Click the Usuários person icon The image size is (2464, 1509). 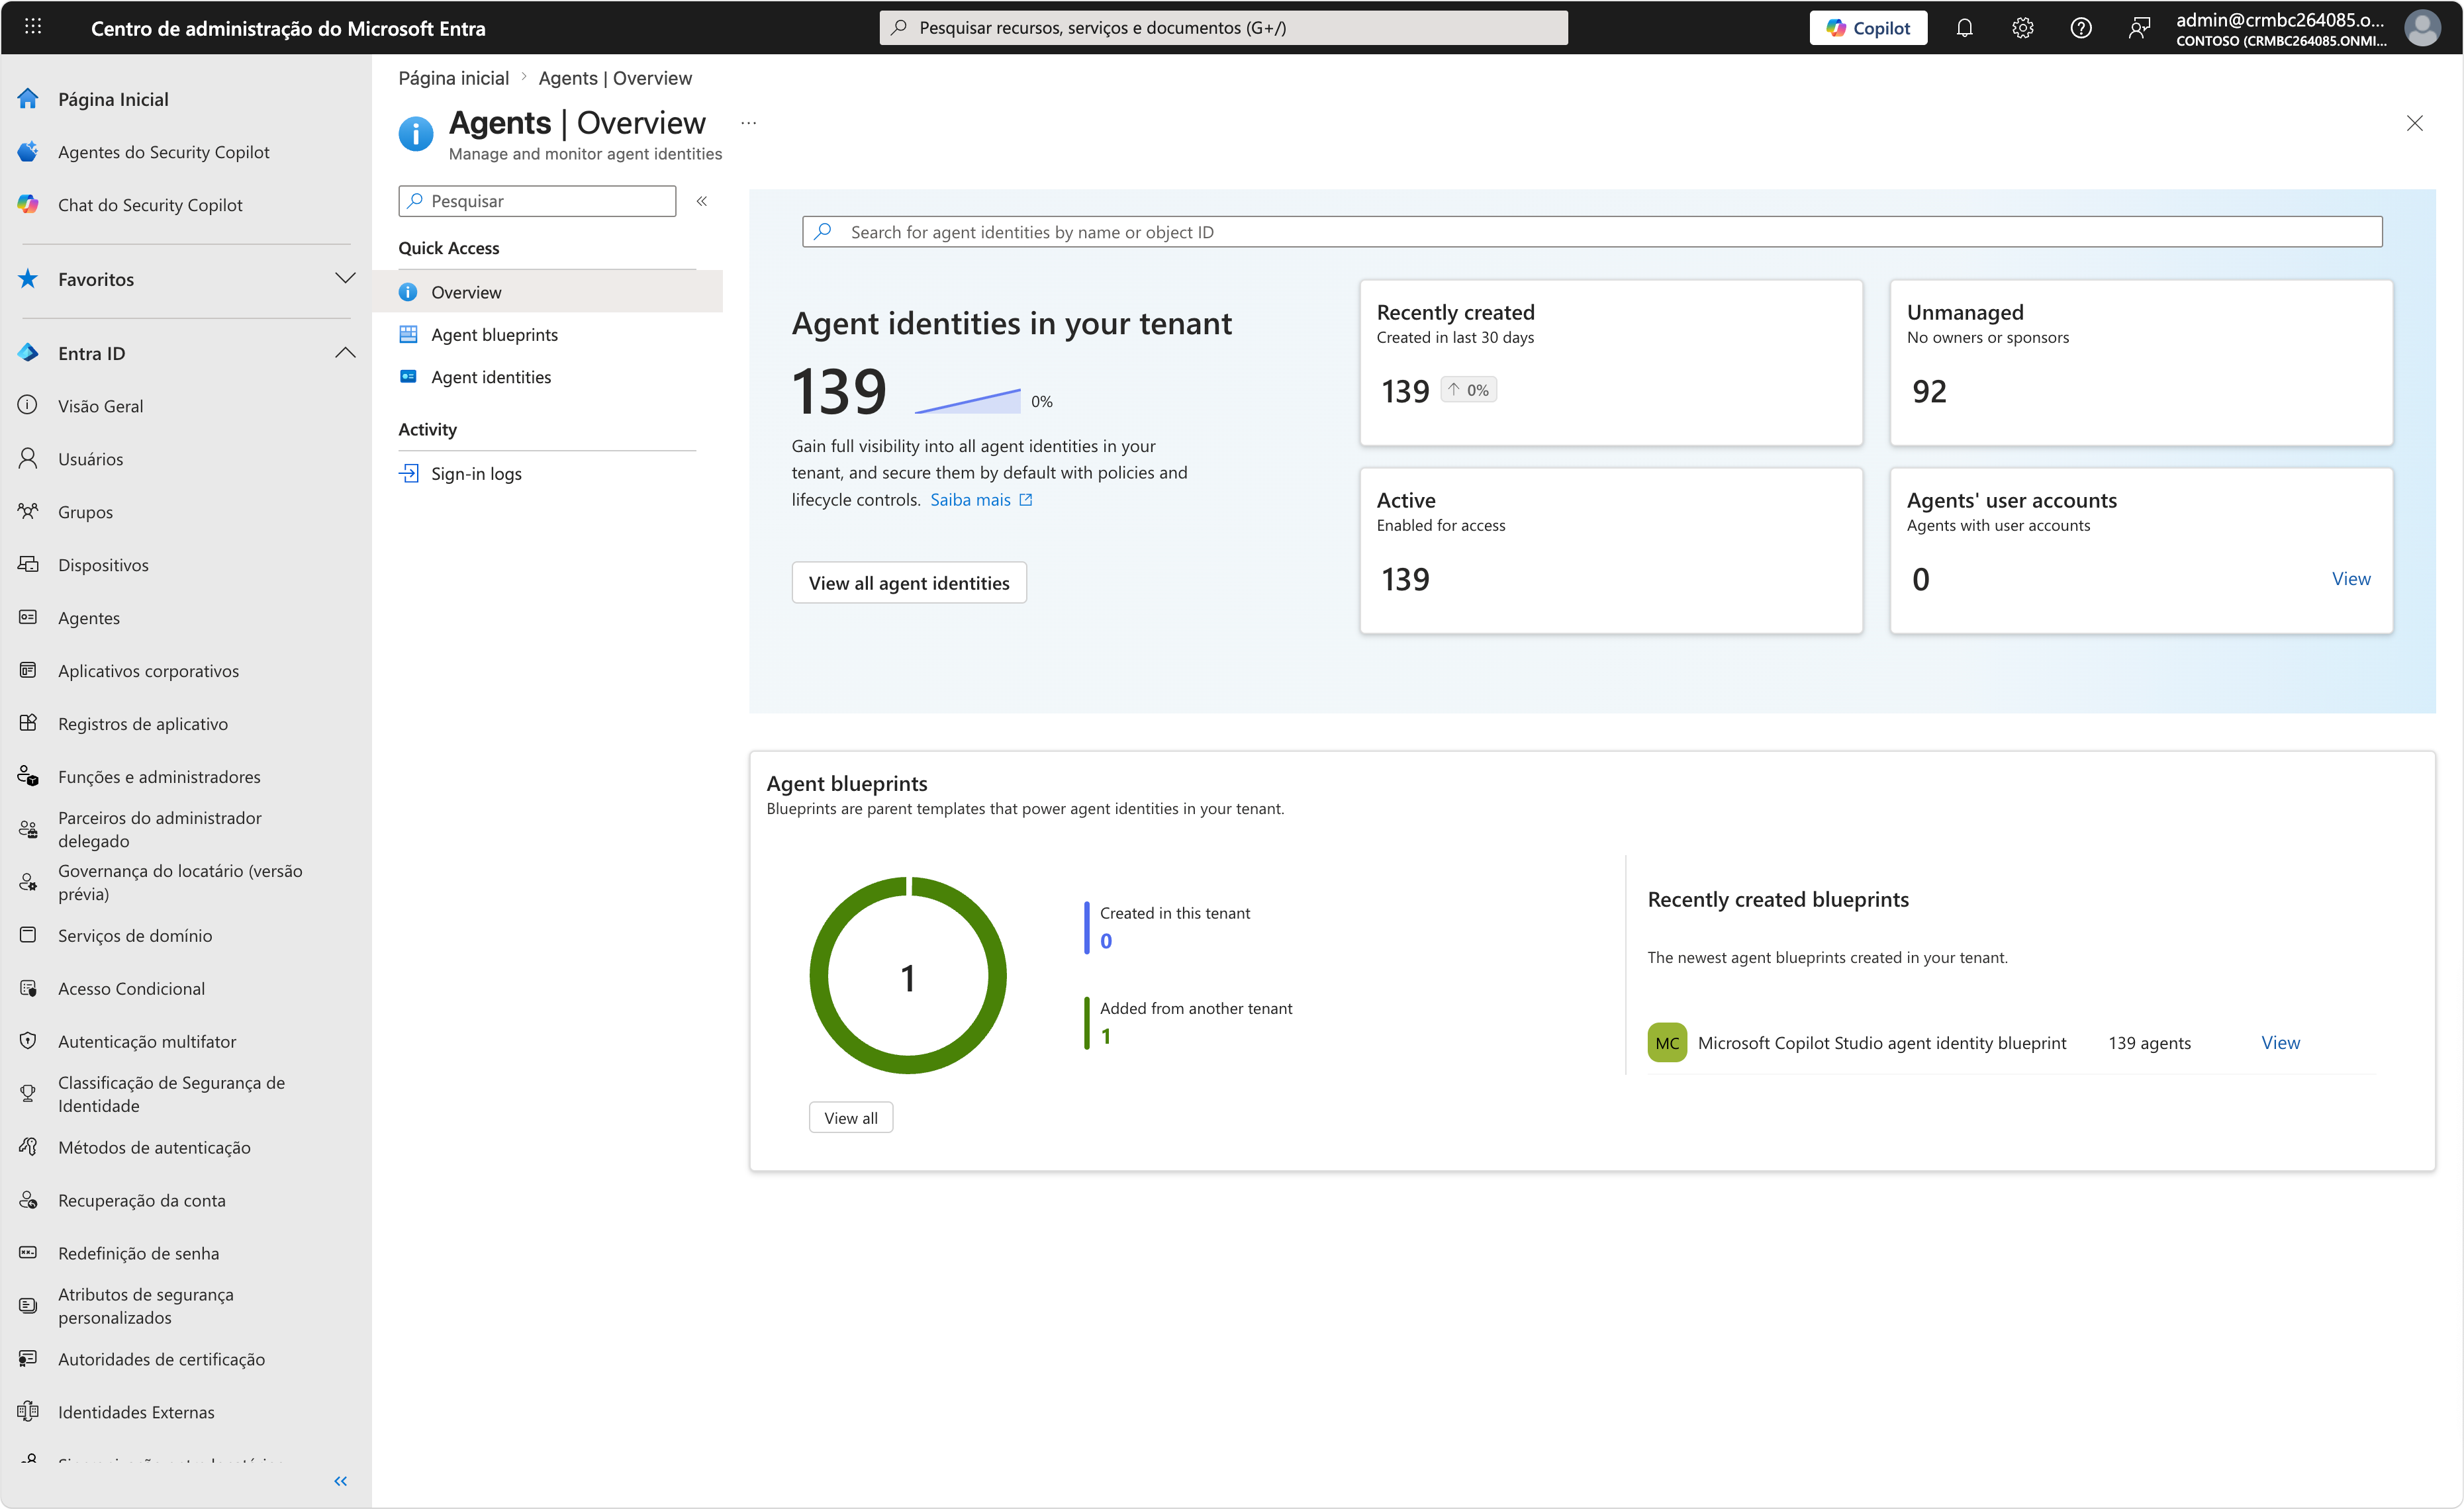coord(28,458)
